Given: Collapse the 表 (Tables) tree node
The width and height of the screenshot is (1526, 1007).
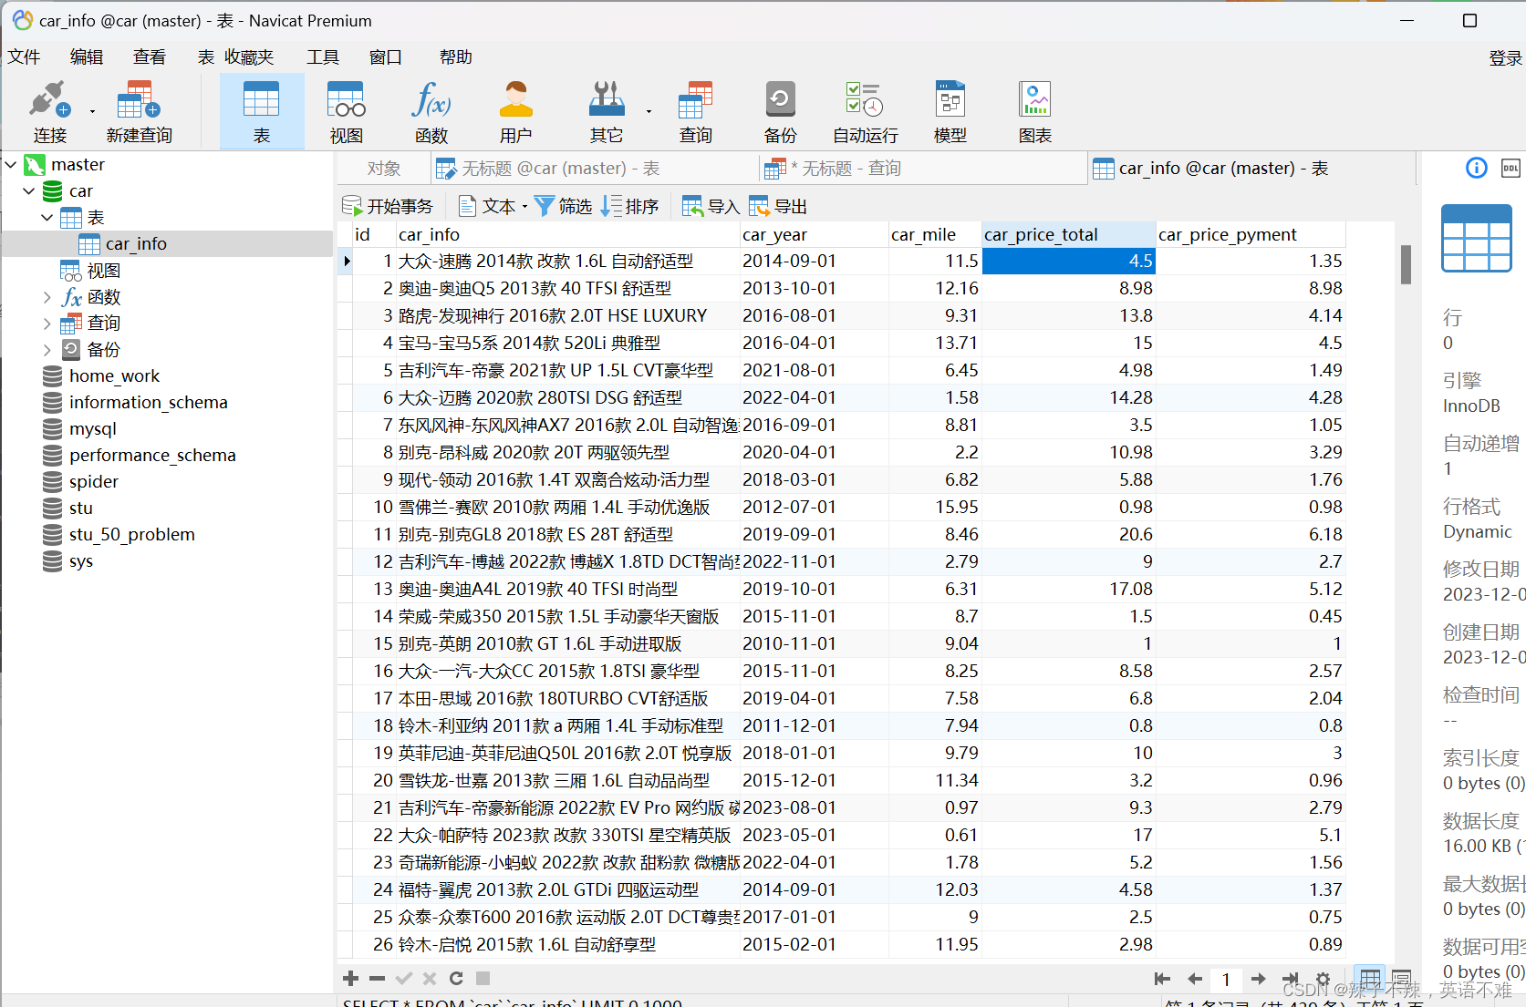Looking at the screenshot, I should coord(47,218).
